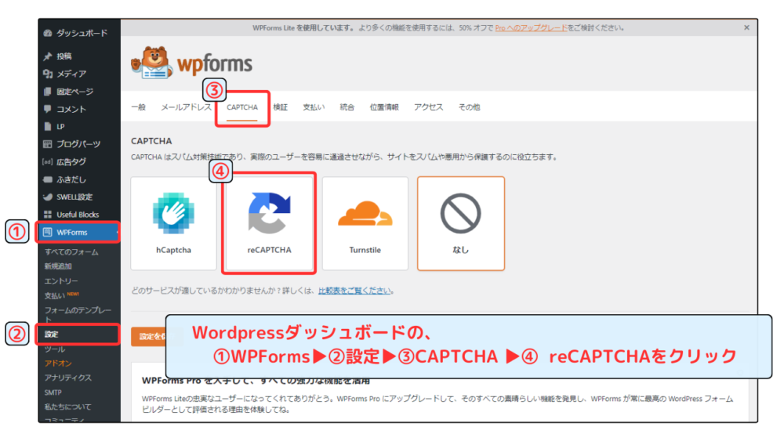Click the speech balloon icon next to ふきだし
The height and width of the screenshot is (441, 784).
point(48,179)
